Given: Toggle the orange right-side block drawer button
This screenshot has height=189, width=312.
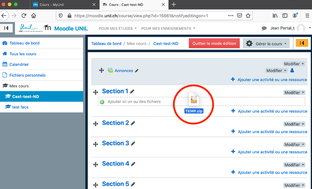Looking at the screenshot, I should tap(301, 43).
